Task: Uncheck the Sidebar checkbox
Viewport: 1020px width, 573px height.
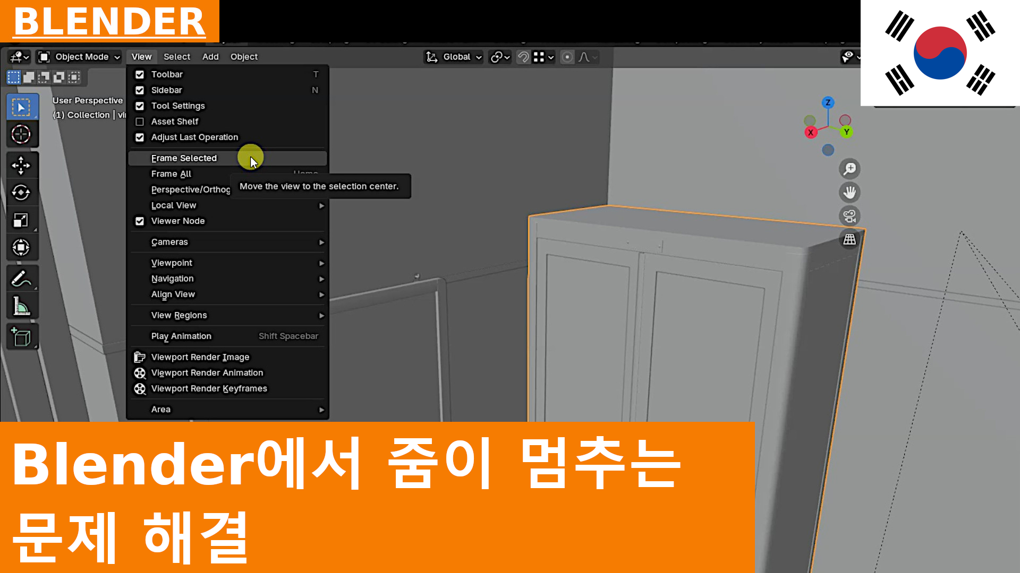Action: coord(140,90)
